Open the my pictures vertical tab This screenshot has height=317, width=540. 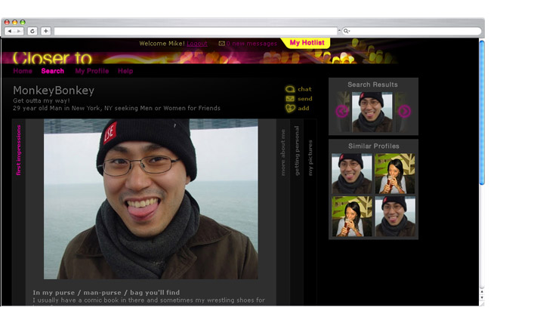click(x=310, y=158)
